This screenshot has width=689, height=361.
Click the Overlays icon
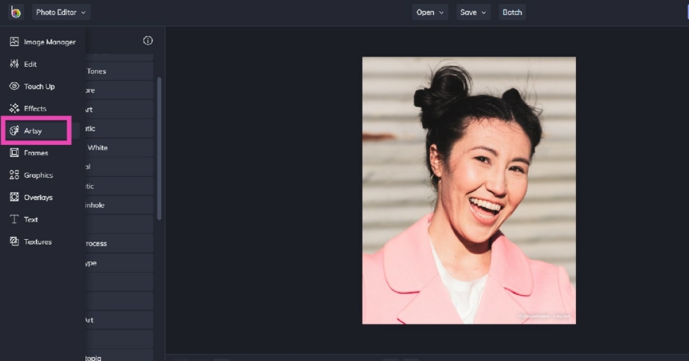point(14,197)
